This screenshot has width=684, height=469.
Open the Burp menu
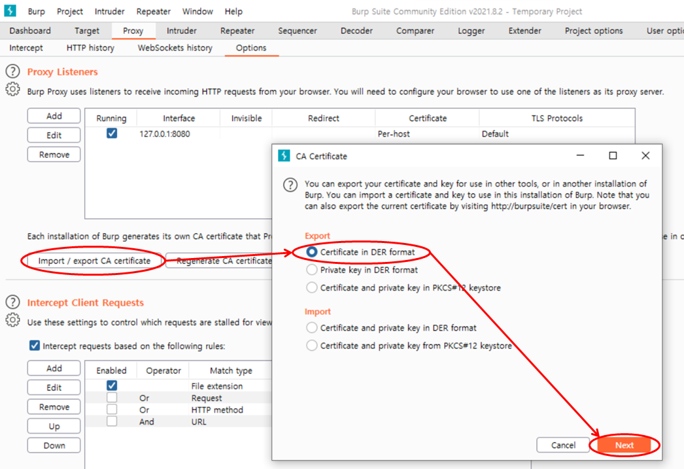click(x=36, y=12)
